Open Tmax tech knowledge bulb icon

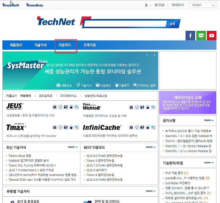pos(60,127)
